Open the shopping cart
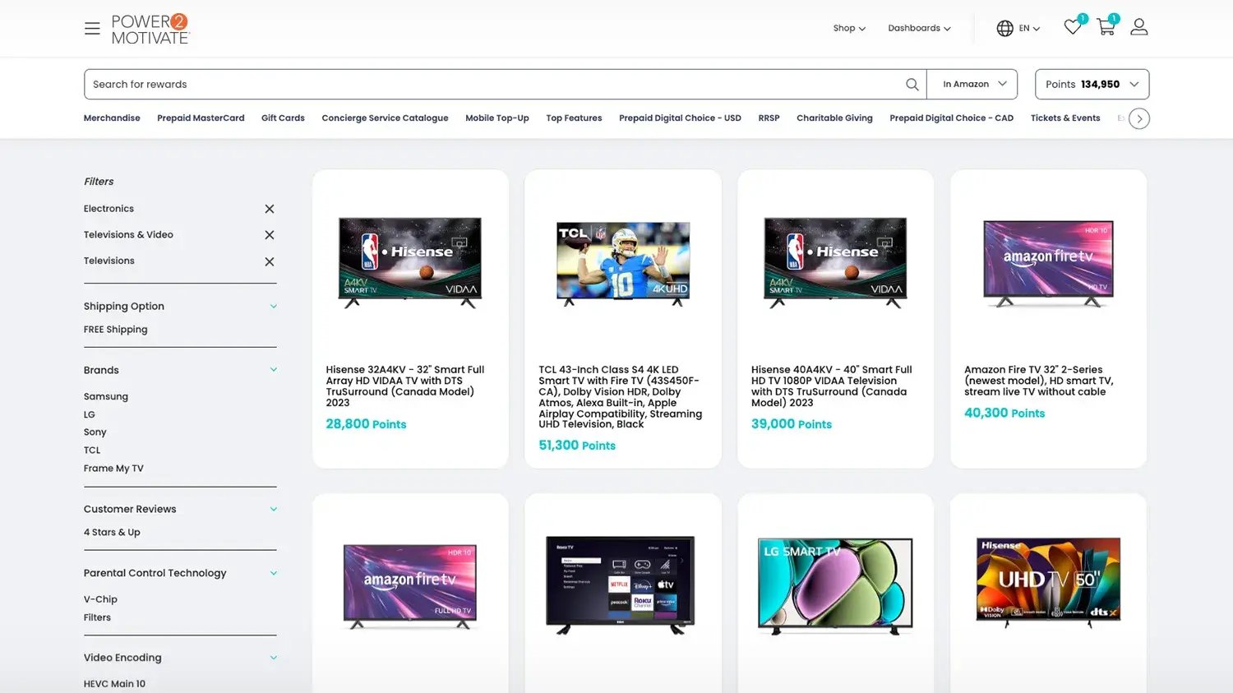This screenshot has height=693, width=1233. (x=1106, y=27)
